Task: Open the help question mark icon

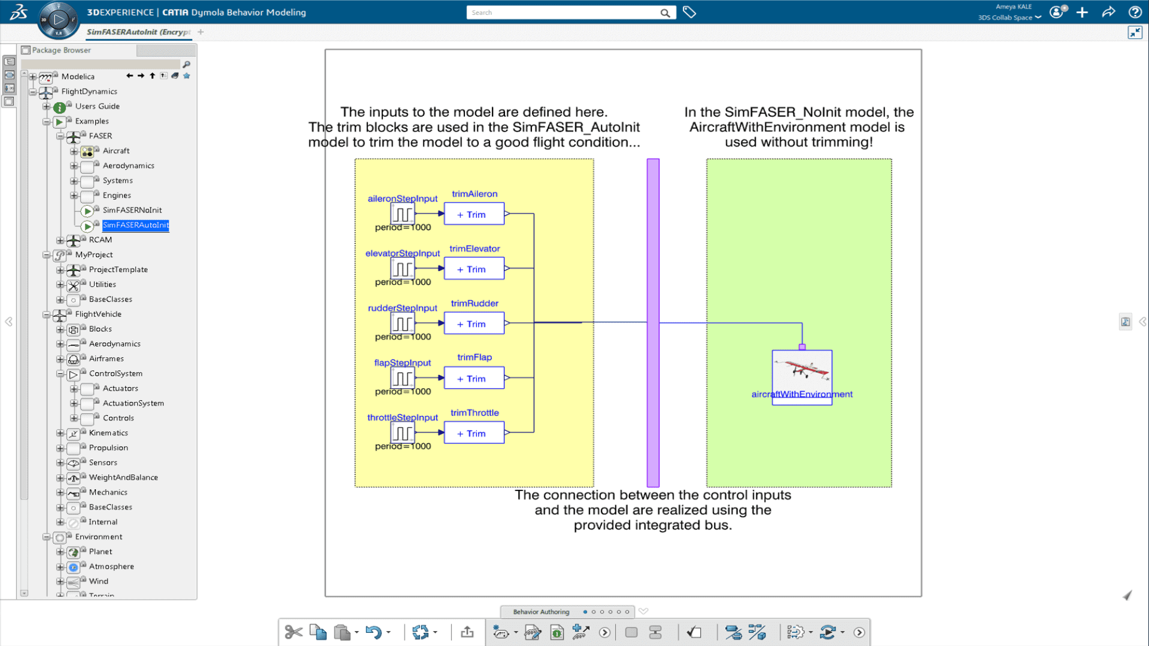Action: click(x=1135, y=12)
